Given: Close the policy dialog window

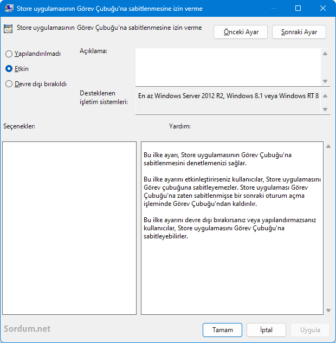Looking at the screenshot, I should [x=323, y=8].
